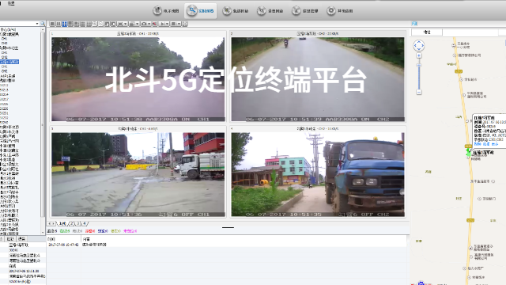This screenshot has height=285, width=506.
Task: Open dropdown arrow of device search box
Action: point(37,24)
